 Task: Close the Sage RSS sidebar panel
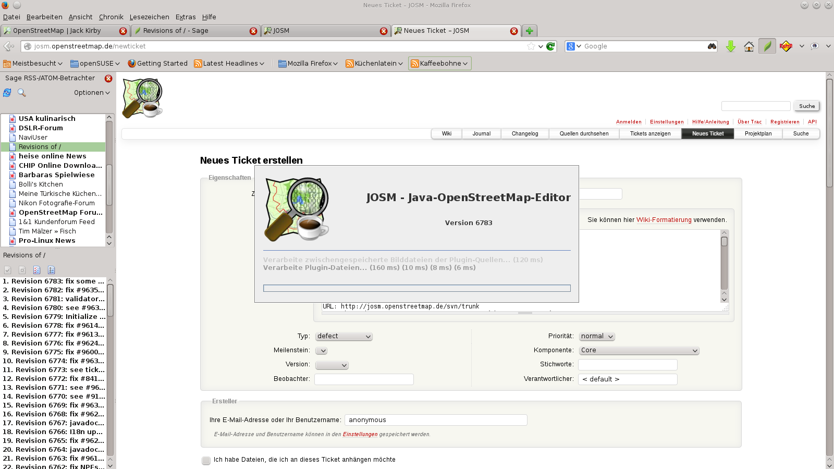pos(108,79)
